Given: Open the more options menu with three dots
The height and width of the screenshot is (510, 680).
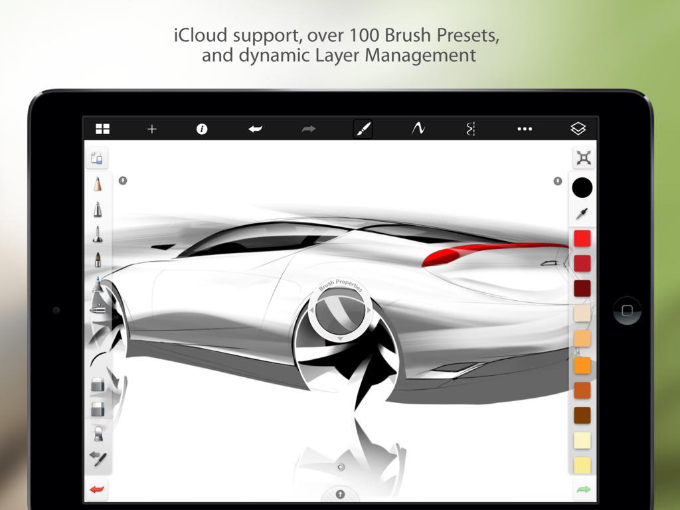Looking at the screenshot, I should click(525, 128).
